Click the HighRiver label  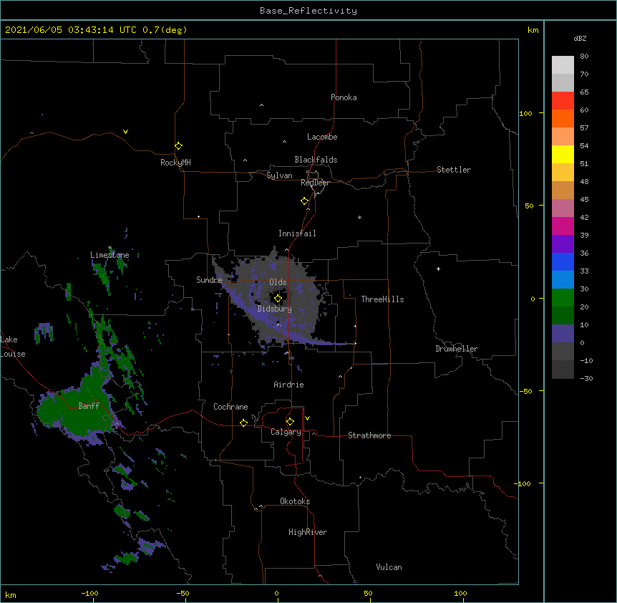(308, 532)
